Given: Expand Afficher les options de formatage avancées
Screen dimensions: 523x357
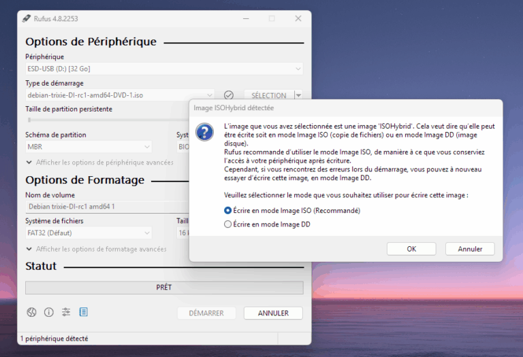Looking at the screenshot, I should (x=97, y=249).
